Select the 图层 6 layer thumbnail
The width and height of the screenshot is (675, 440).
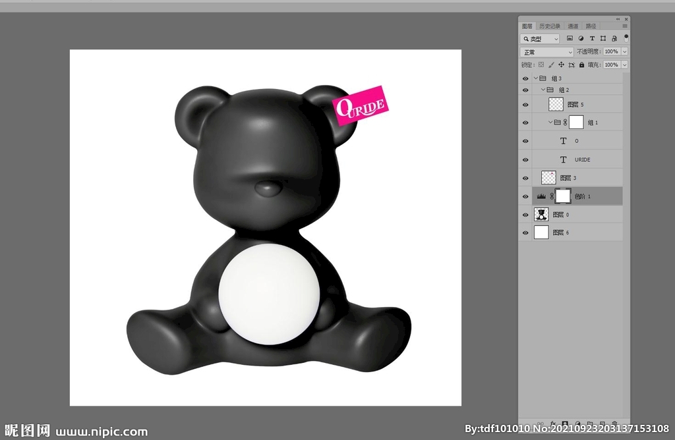[x=541, y=233]
